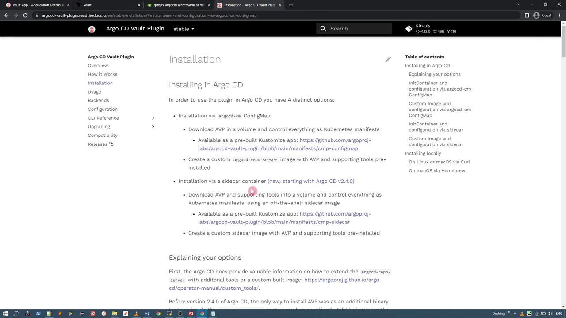Close the Vault browser tab

(138, 5)
